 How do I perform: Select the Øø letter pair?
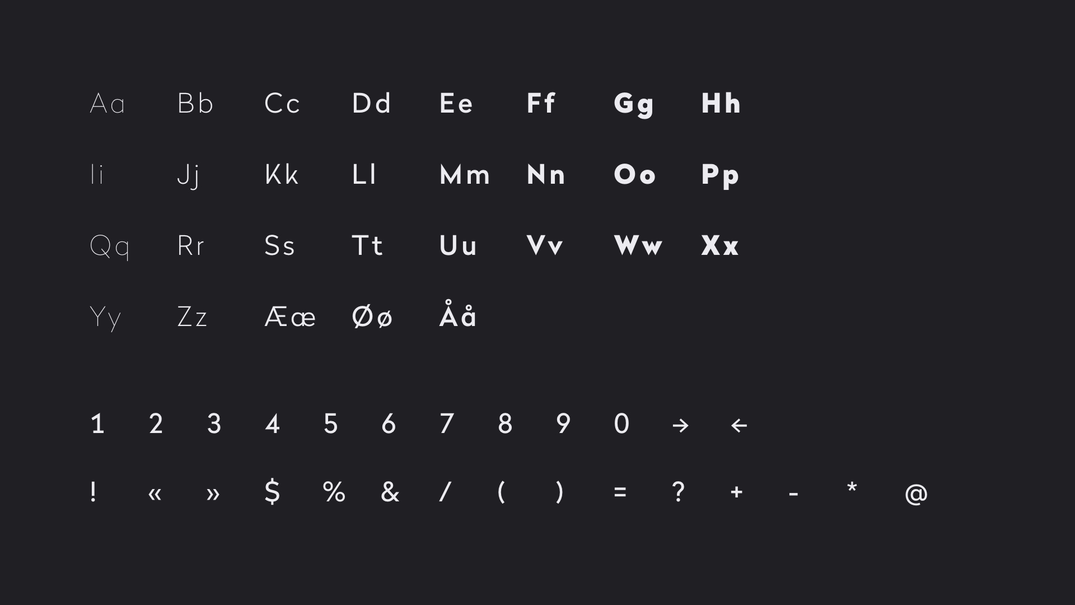click(372, 318)
